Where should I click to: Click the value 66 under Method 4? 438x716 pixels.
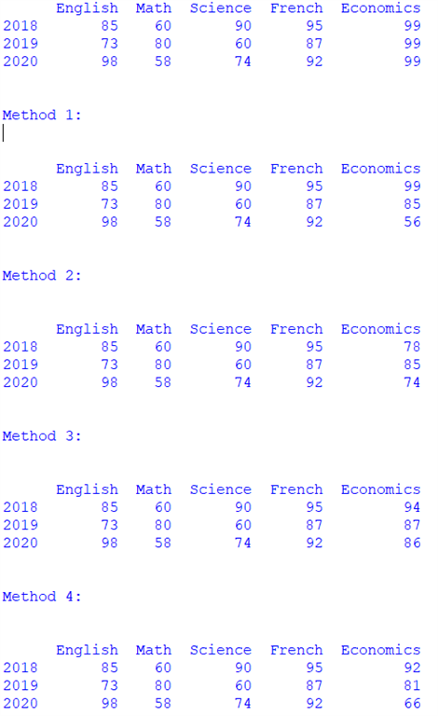[x=412, y=704]
